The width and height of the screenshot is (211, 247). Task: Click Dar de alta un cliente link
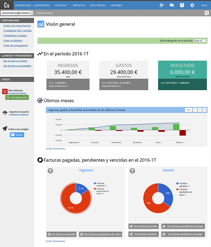(x=15, y=61)
